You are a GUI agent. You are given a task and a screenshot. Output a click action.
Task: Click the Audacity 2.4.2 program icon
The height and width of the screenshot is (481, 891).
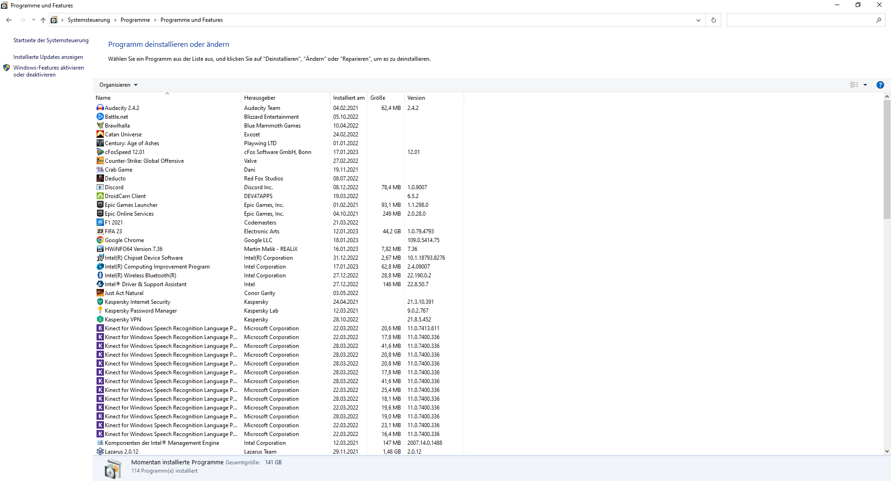100,108
